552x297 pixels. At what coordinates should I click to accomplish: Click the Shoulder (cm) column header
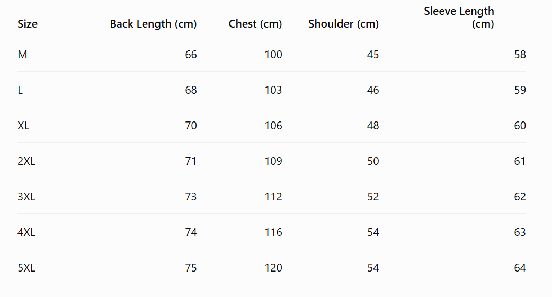(344, 24)
